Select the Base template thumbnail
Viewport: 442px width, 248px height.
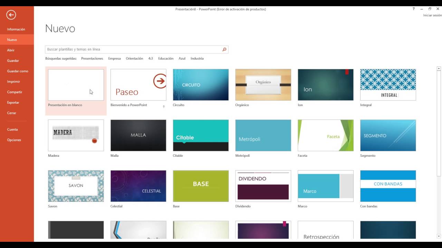pyautogui.click(x=201, y=186)
